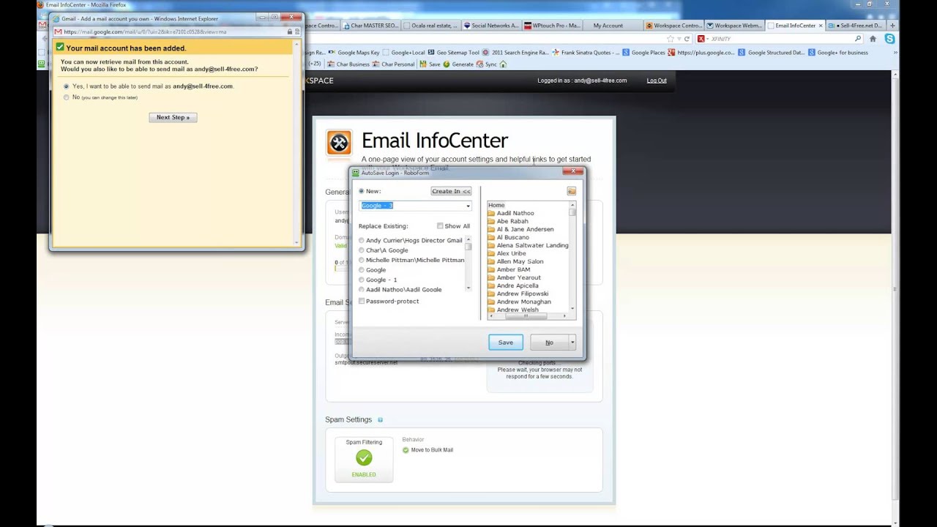
Task: Open the Char Business RoboForm bookmark
Action: coord(348,64)
